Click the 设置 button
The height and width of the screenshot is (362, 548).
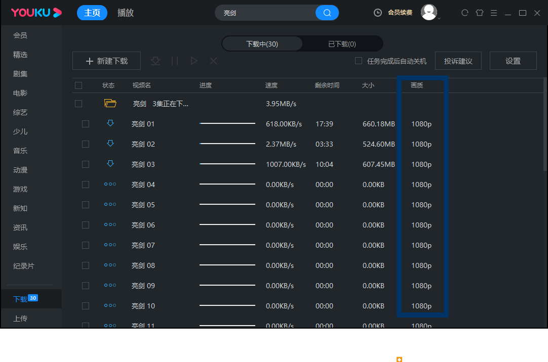click(513, 61)
